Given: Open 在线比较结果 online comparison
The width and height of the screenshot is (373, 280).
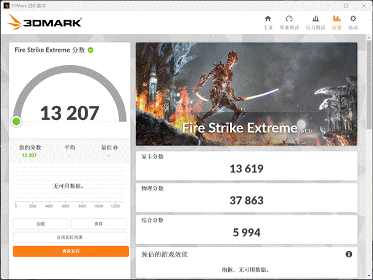Looking at the screenshot, I should coord(70,238).
